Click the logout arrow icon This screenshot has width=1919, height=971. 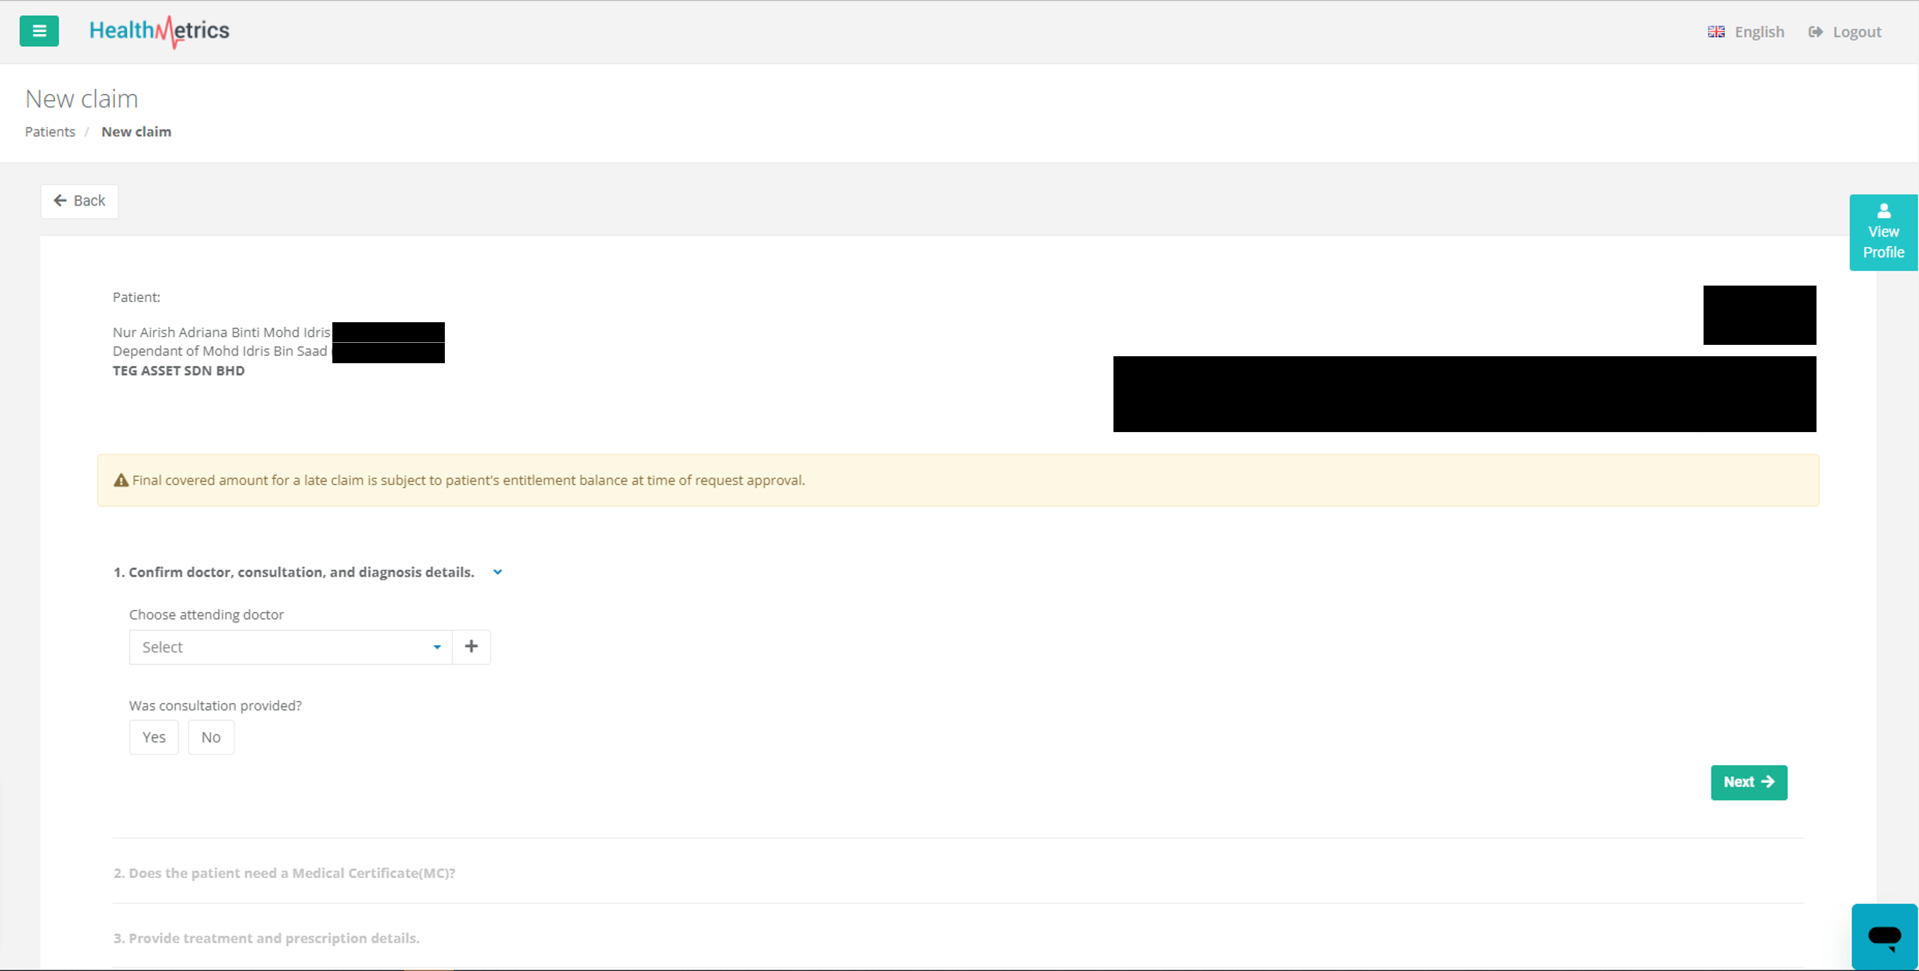click(x=1816, y=32)
